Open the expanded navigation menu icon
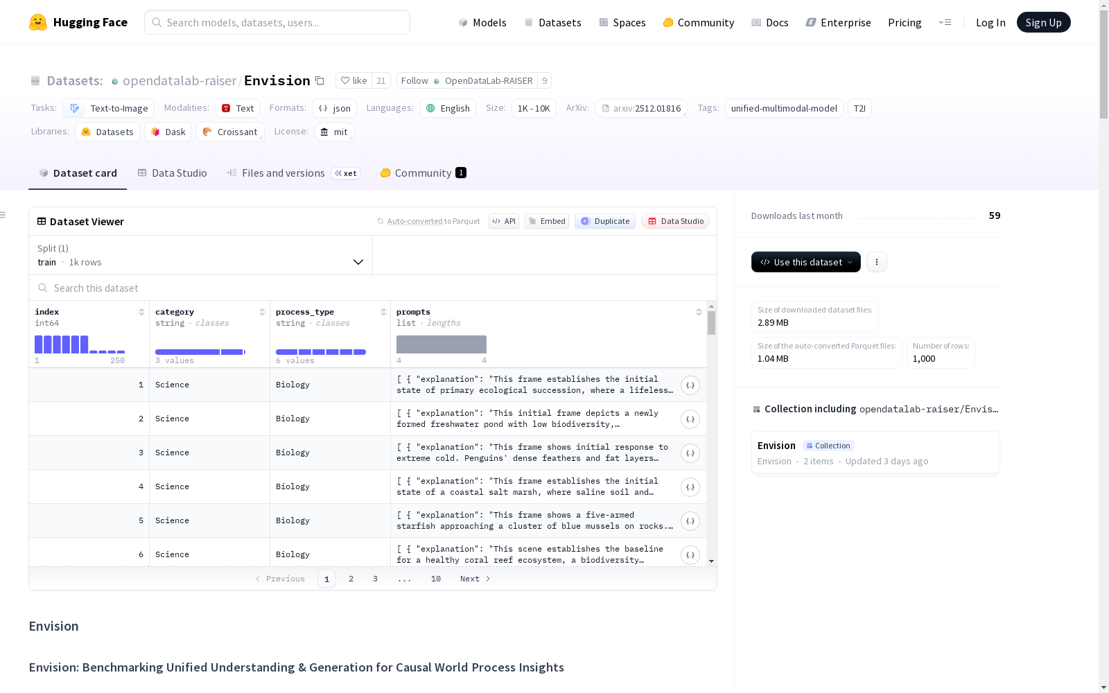1109x693 pixels. pyautogui.click(x=945, y=22)
